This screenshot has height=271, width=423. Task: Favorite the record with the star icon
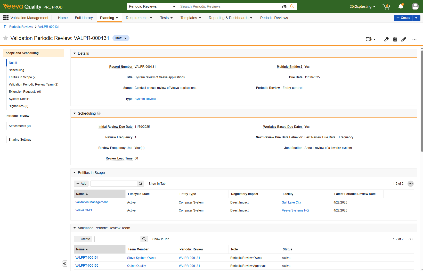point(6,38)
